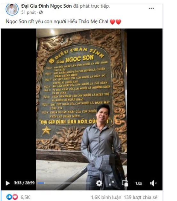Seek further along the video progress bar

click(x=67, y=183)
